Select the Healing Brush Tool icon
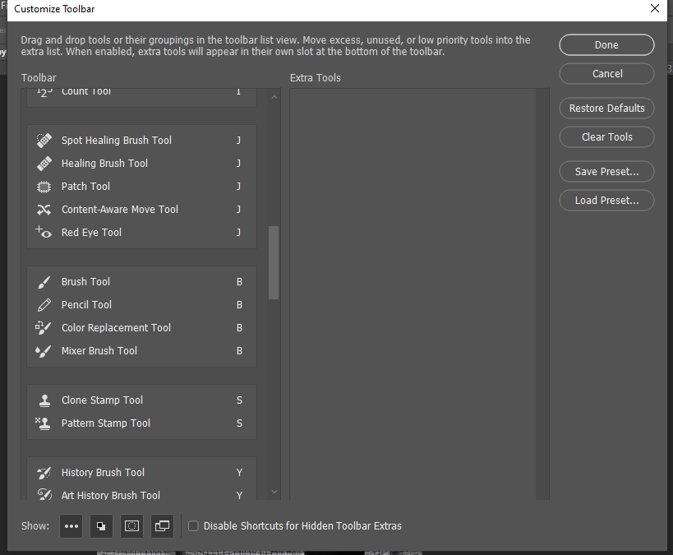Image resolution: width=673 pixels, height=555 pixels. tap(44, 163)
